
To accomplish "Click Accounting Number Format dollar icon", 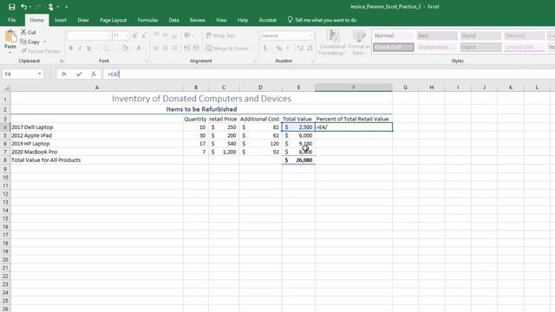I will click(x=264, y=49).
